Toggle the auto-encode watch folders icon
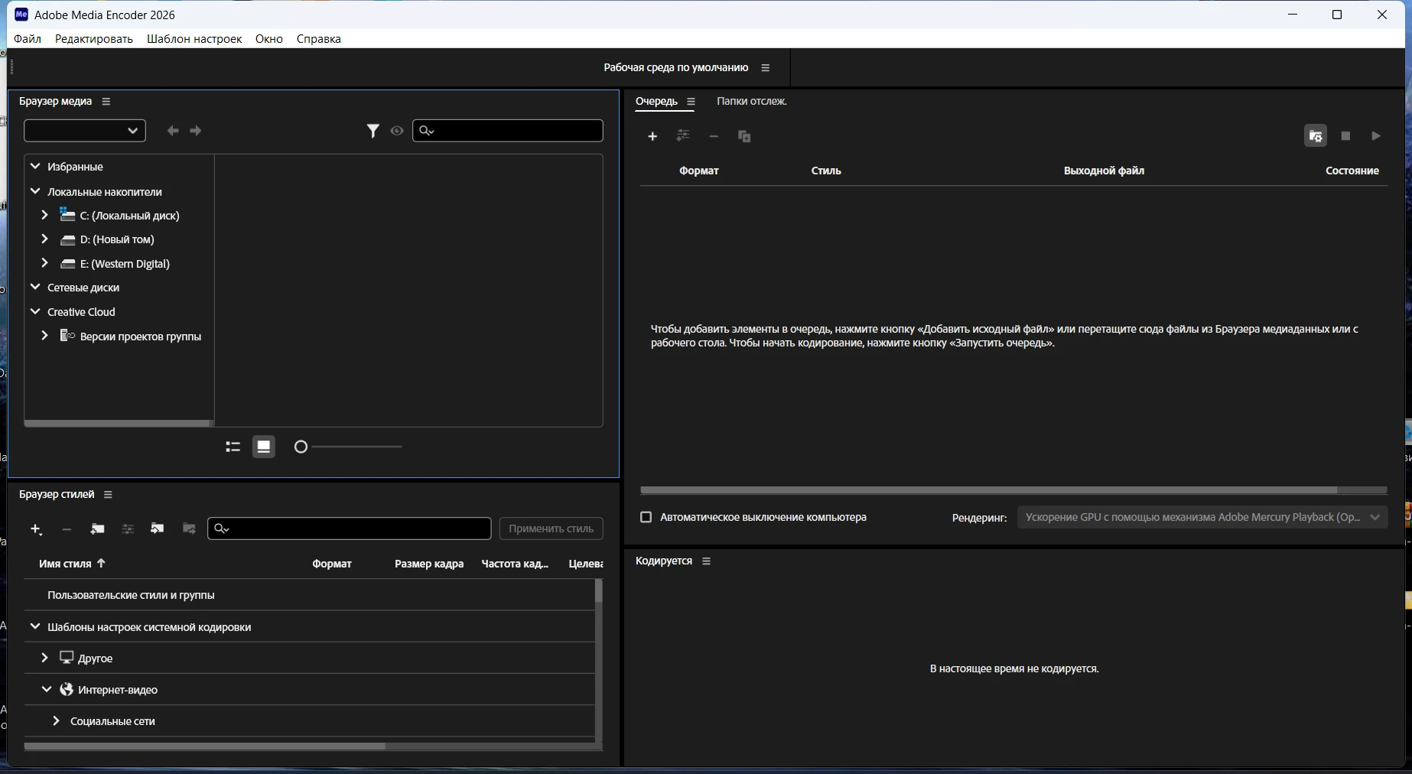1412x774 pixels. [x=1315, y=136]
